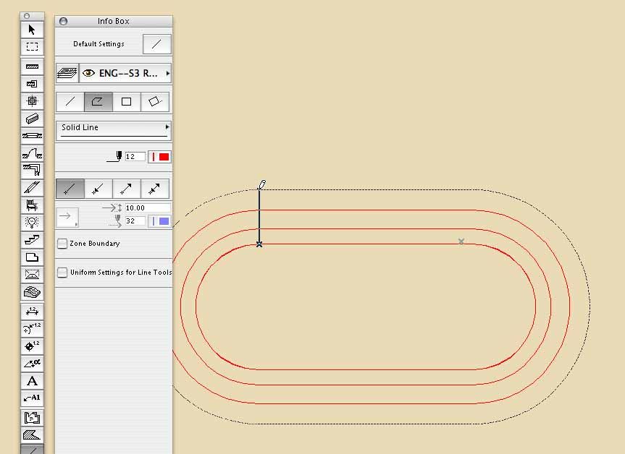The height and width of the screenshot is (454, 625).
Task: Choose the Object tool with chair icon
Action: point(32,205)
